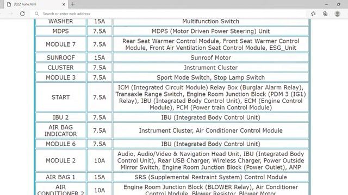Click the MODULE 3 cell
The width and height of the screenshot is (348, 195).
coord(60,77)
